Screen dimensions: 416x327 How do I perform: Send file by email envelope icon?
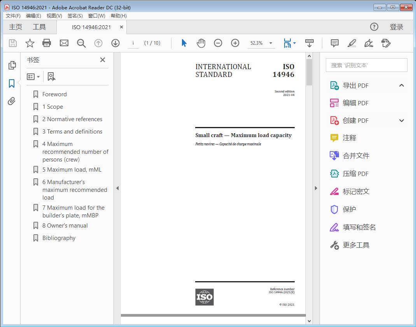coord(64,43)
